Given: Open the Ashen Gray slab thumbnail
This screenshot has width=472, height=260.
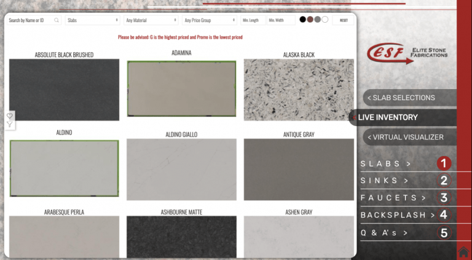Looking at the screenshot, I should tap(299, 237).
